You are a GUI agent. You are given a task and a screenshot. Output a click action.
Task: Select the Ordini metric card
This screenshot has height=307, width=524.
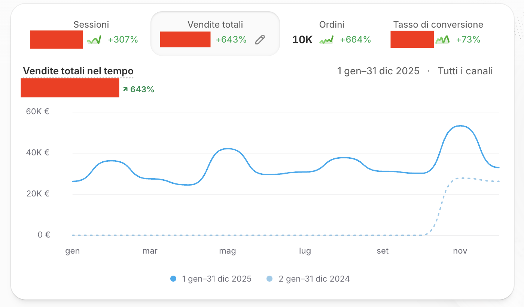pyautogui.click(x=332, y=34)
